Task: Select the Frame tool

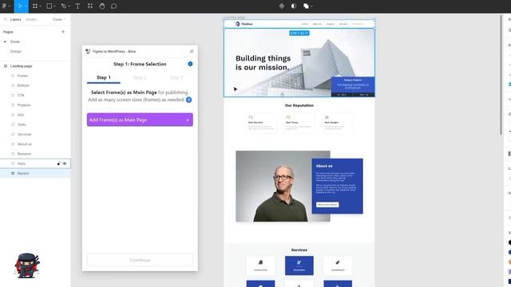Action: click(x=35, y=6)
